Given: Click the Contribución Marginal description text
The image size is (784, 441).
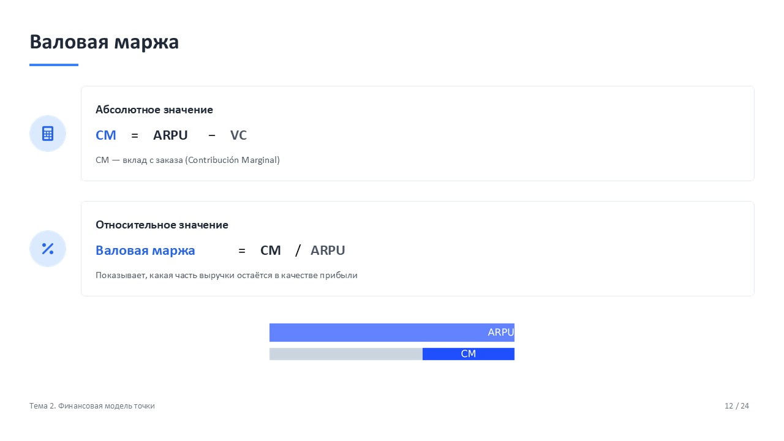Looking at the screenshot, I should 187,160.
